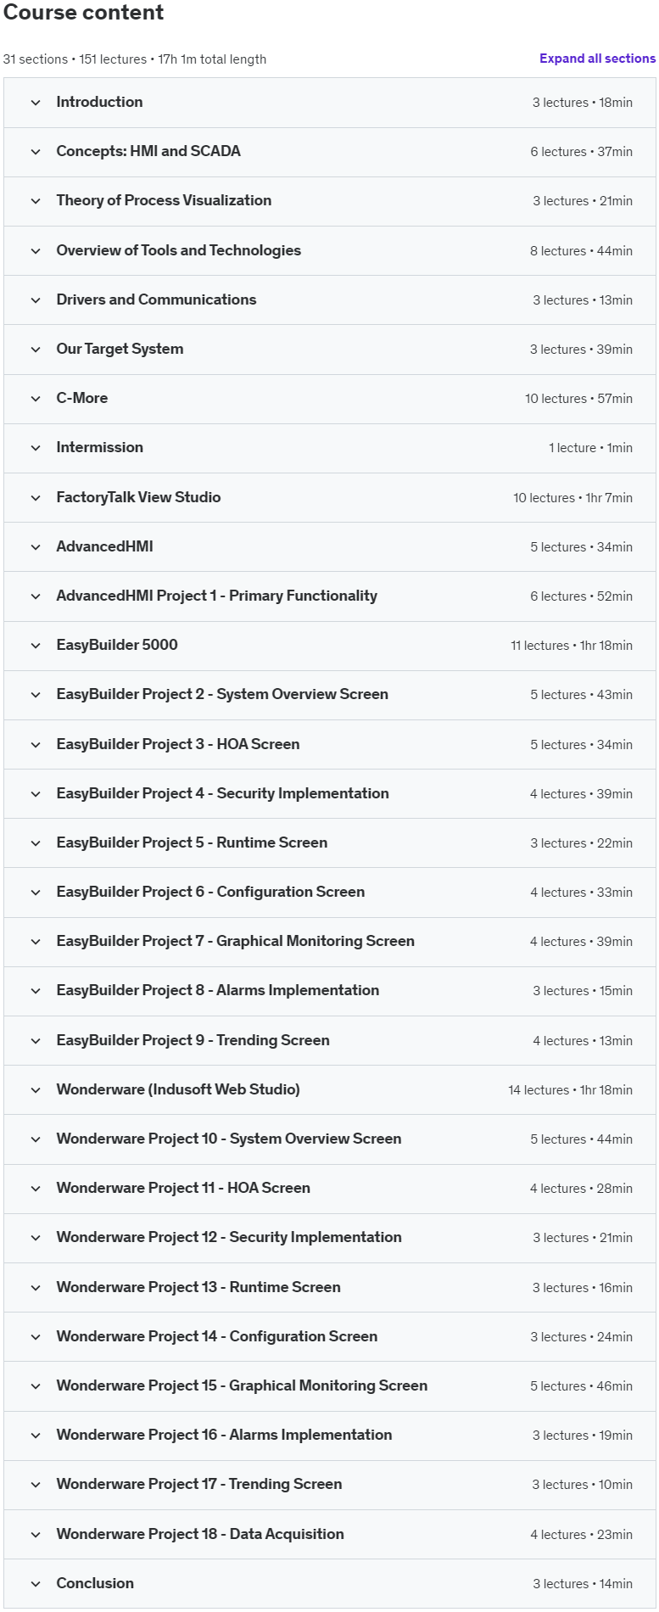This screenshot has height=1612, width=659.
Task: Click chevron beside Drivers and Communications
Action: [x=36, y=300]
